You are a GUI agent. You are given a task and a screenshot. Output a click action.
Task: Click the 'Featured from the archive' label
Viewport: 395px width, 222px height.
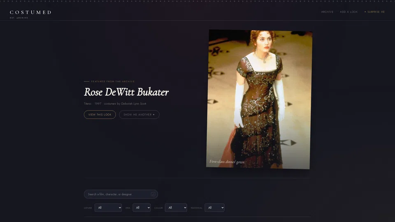tap(113, 81)
